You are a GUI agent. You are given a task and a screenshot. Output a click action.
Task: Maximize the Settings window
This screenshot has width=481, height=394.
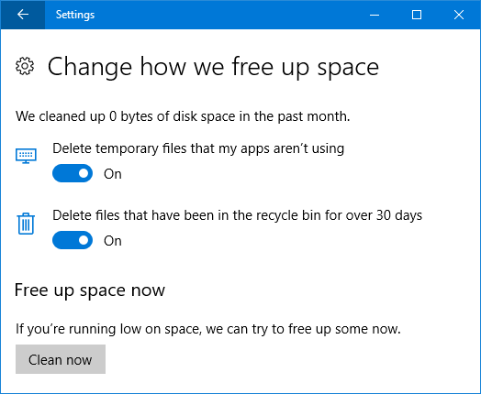pos(417,15)
